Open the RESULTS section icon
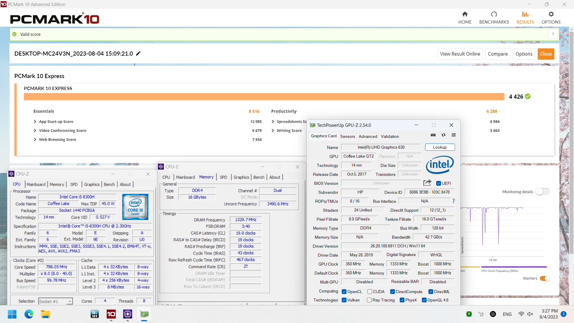Image resolution: width=574 pixels, height=323 pixels. (525, 14)
